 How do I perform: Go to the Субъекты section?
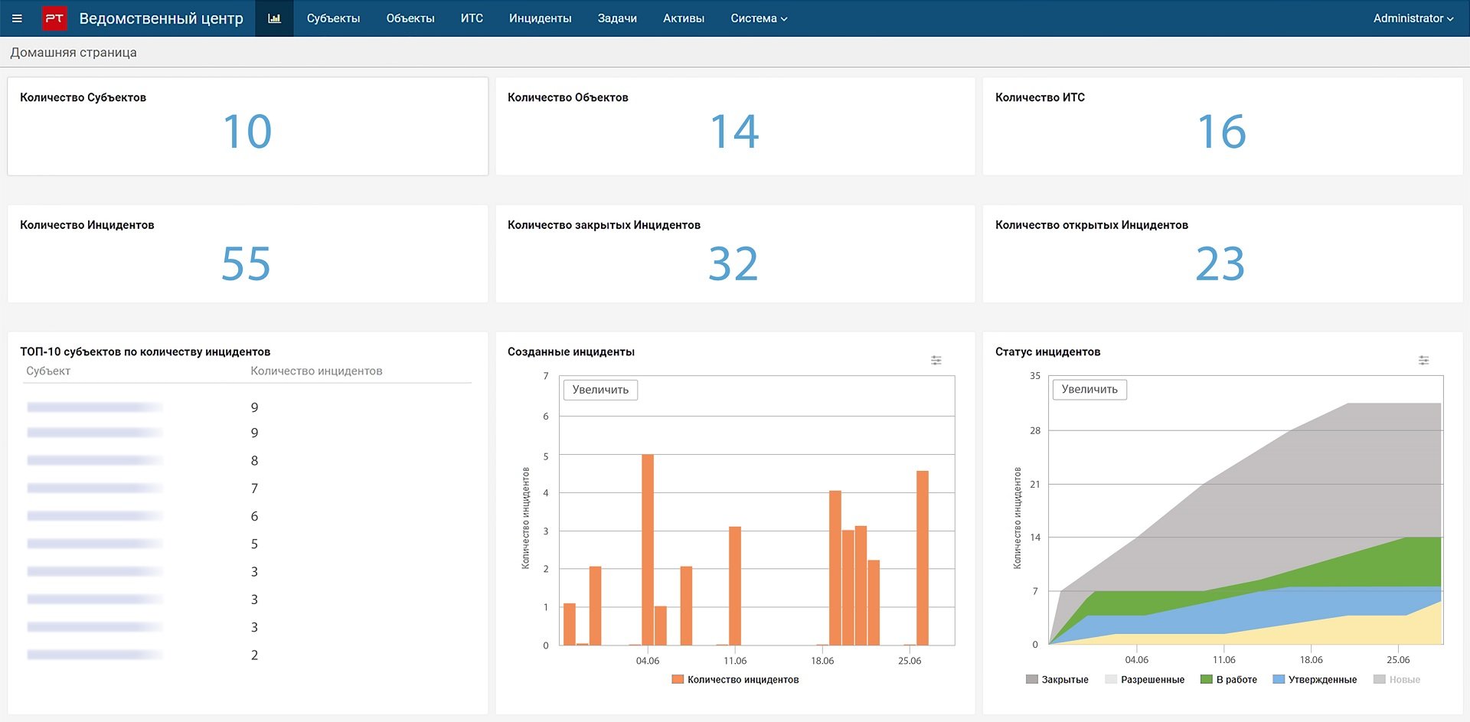pos(333,18)
